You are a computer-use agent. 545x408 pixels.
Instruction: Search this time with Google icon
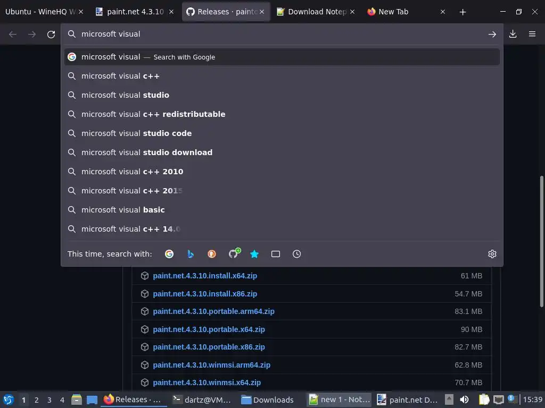click(x=169, y=254)
